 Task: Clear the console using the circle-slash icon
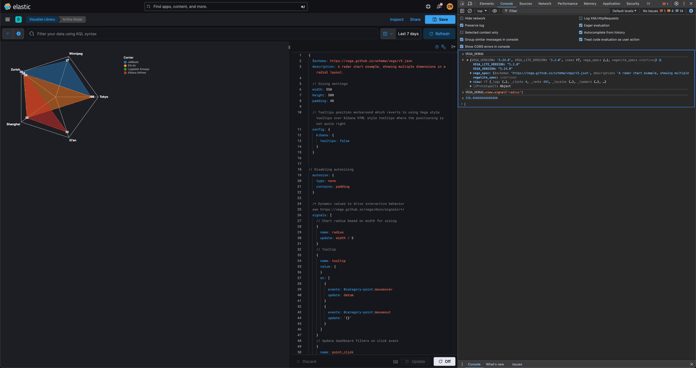coord(469,11)
